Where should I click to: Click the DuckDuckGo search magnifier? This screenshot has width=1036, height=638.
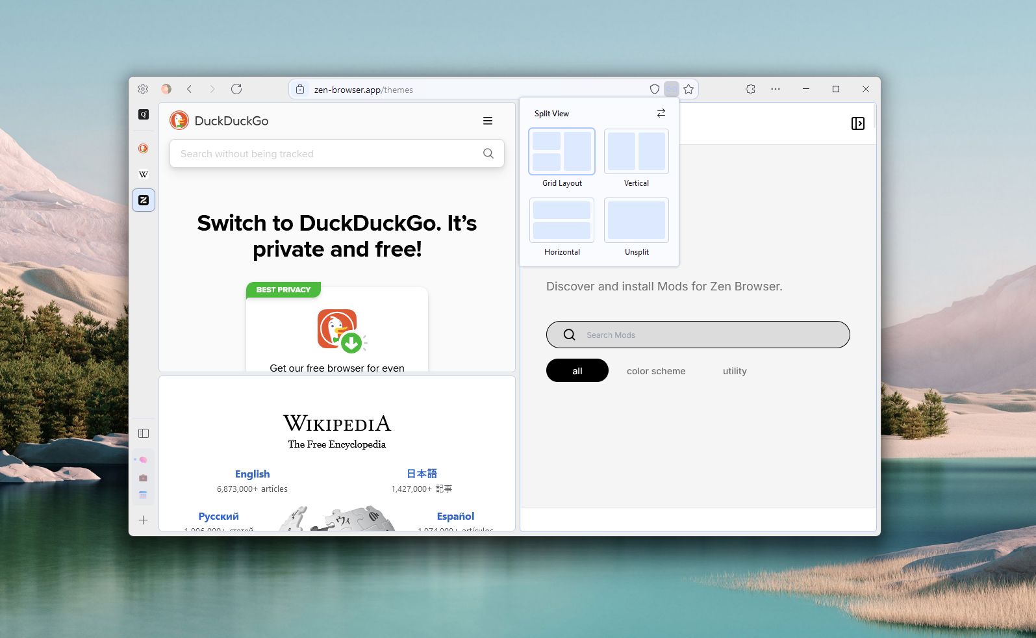(x=488, y=153)
